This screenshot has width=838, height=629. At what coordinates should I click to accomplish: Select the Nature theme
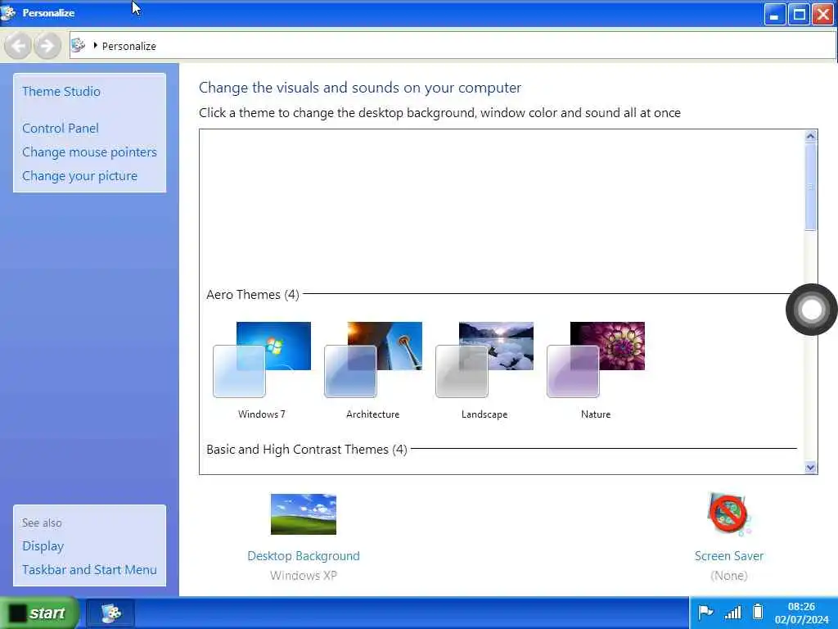pos(596,371)
